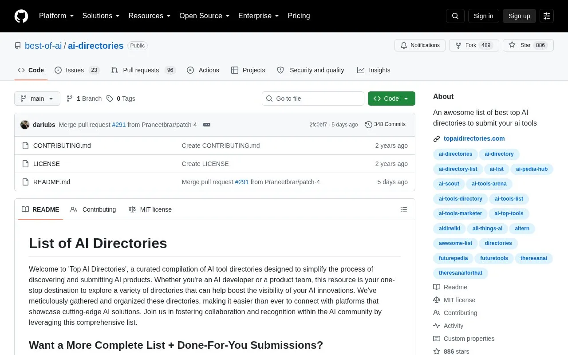
Task: Click the ai-directory-list topic tag
Action: coord(458,169)
